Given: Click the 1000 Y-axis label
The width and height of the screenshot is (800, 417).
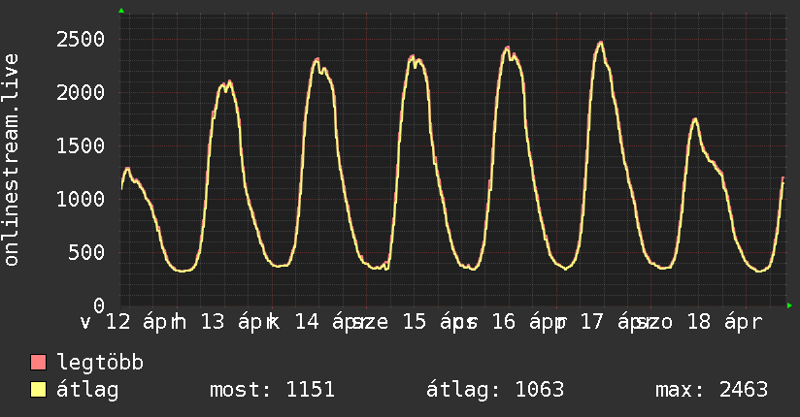Looking at the screenshot, I should [x=80, y=200].
